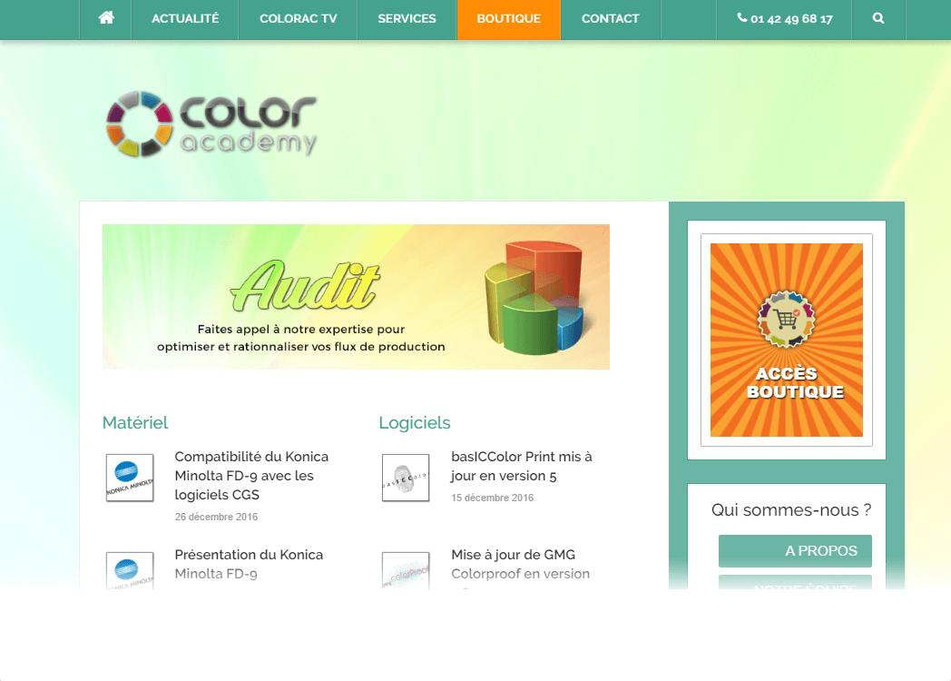Screen dimensions: 951x681
Task: Open the Audit banner
Action: 356,297
